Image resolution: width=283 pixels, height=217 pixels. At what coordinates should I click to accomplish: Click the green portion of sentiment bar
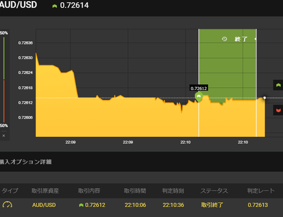4,58
